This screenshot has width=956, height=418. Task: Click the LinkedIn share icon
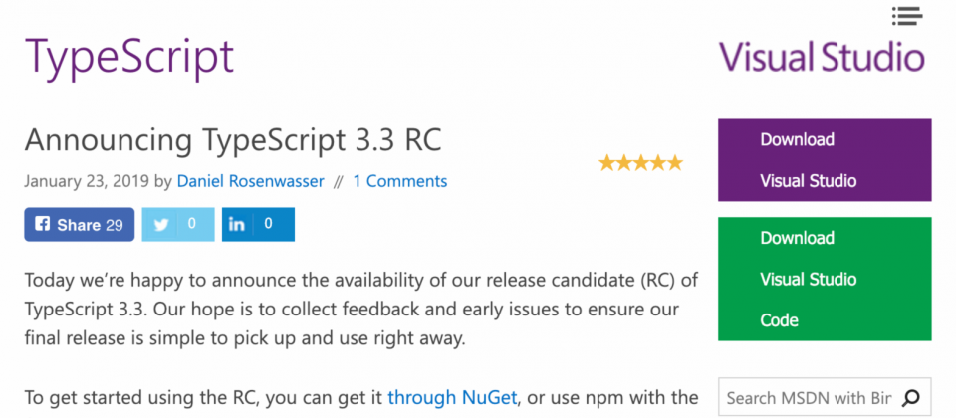(237, 225)
